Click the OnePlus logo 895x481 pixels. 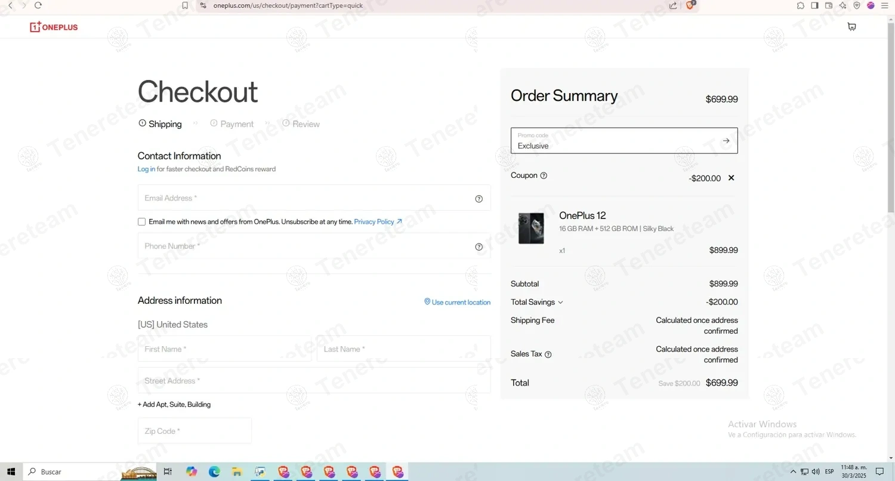pyautogui.click(x=54, y=27)
